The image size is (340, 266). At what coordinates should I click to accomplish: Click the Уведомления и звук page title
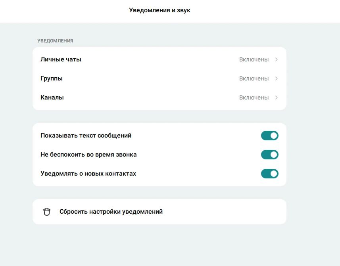pos(159,10)
